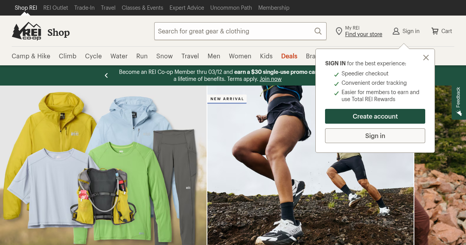Open Camp & Hike category menu

click(31, 56)
